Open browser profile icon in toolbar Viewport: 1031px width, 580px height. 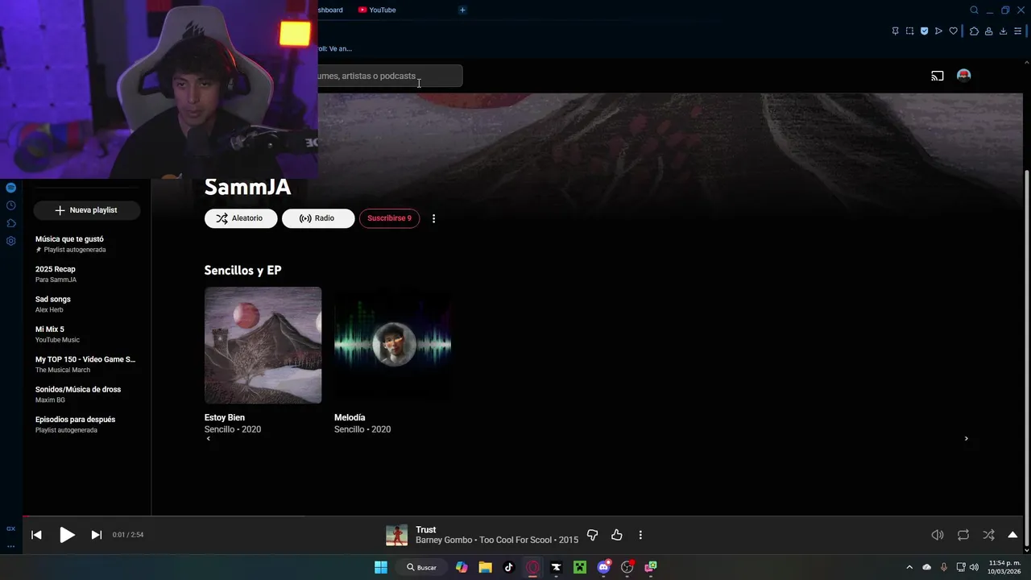tap(988, 31)
